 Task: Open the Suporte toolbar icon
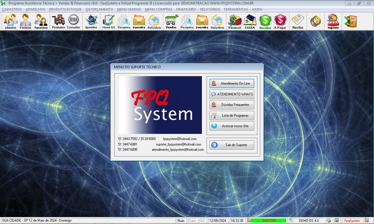click(x=333, y=21)
